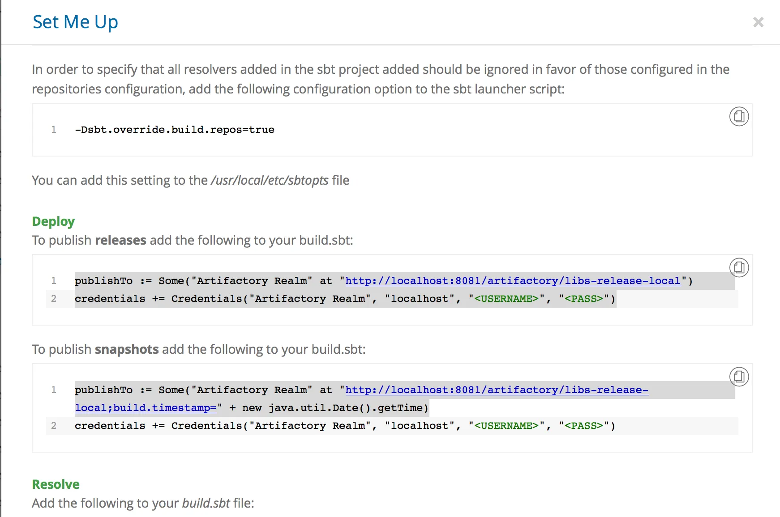Click the Set Me Up dialog title
The image size is (780, 517).
(x=75, y=22)
